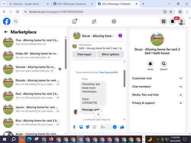The height and width of the screenshot is (143, 191).
Task: Open Paul's Alluring home conversation
Action: click(x=32, y=96)
